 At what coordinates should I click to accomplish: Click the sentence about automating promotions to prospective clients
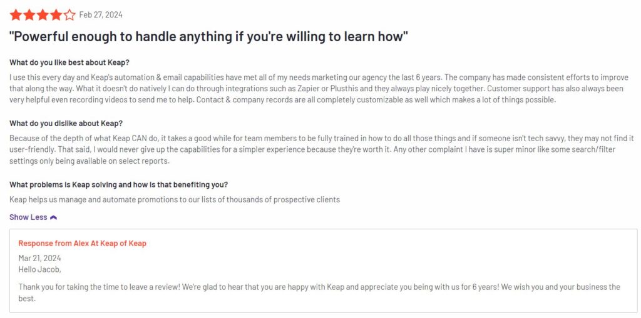click(175, 200)
